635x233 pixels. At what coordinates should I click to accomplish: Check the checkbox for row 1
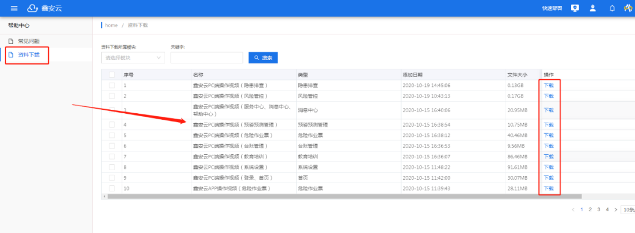[x=112, y=85]
